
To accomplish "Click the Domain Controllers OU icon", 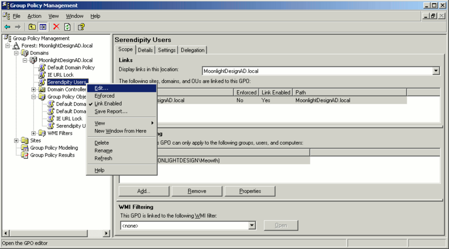I will point(42,89).
